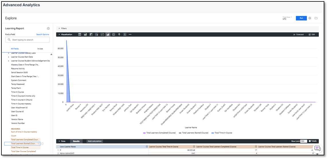The height and width of the screenshot is (159, 328).
Task: Open more visualization types ellipsis
Action: (130, 34)
